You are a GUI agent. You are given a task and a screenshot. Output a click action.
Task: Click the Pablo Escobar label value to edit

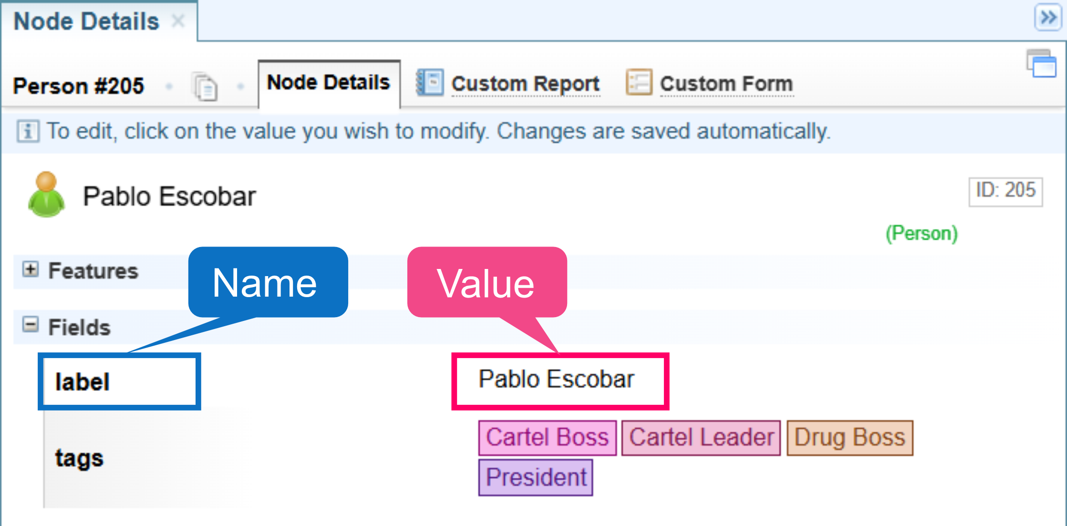[x=556, y=380]
